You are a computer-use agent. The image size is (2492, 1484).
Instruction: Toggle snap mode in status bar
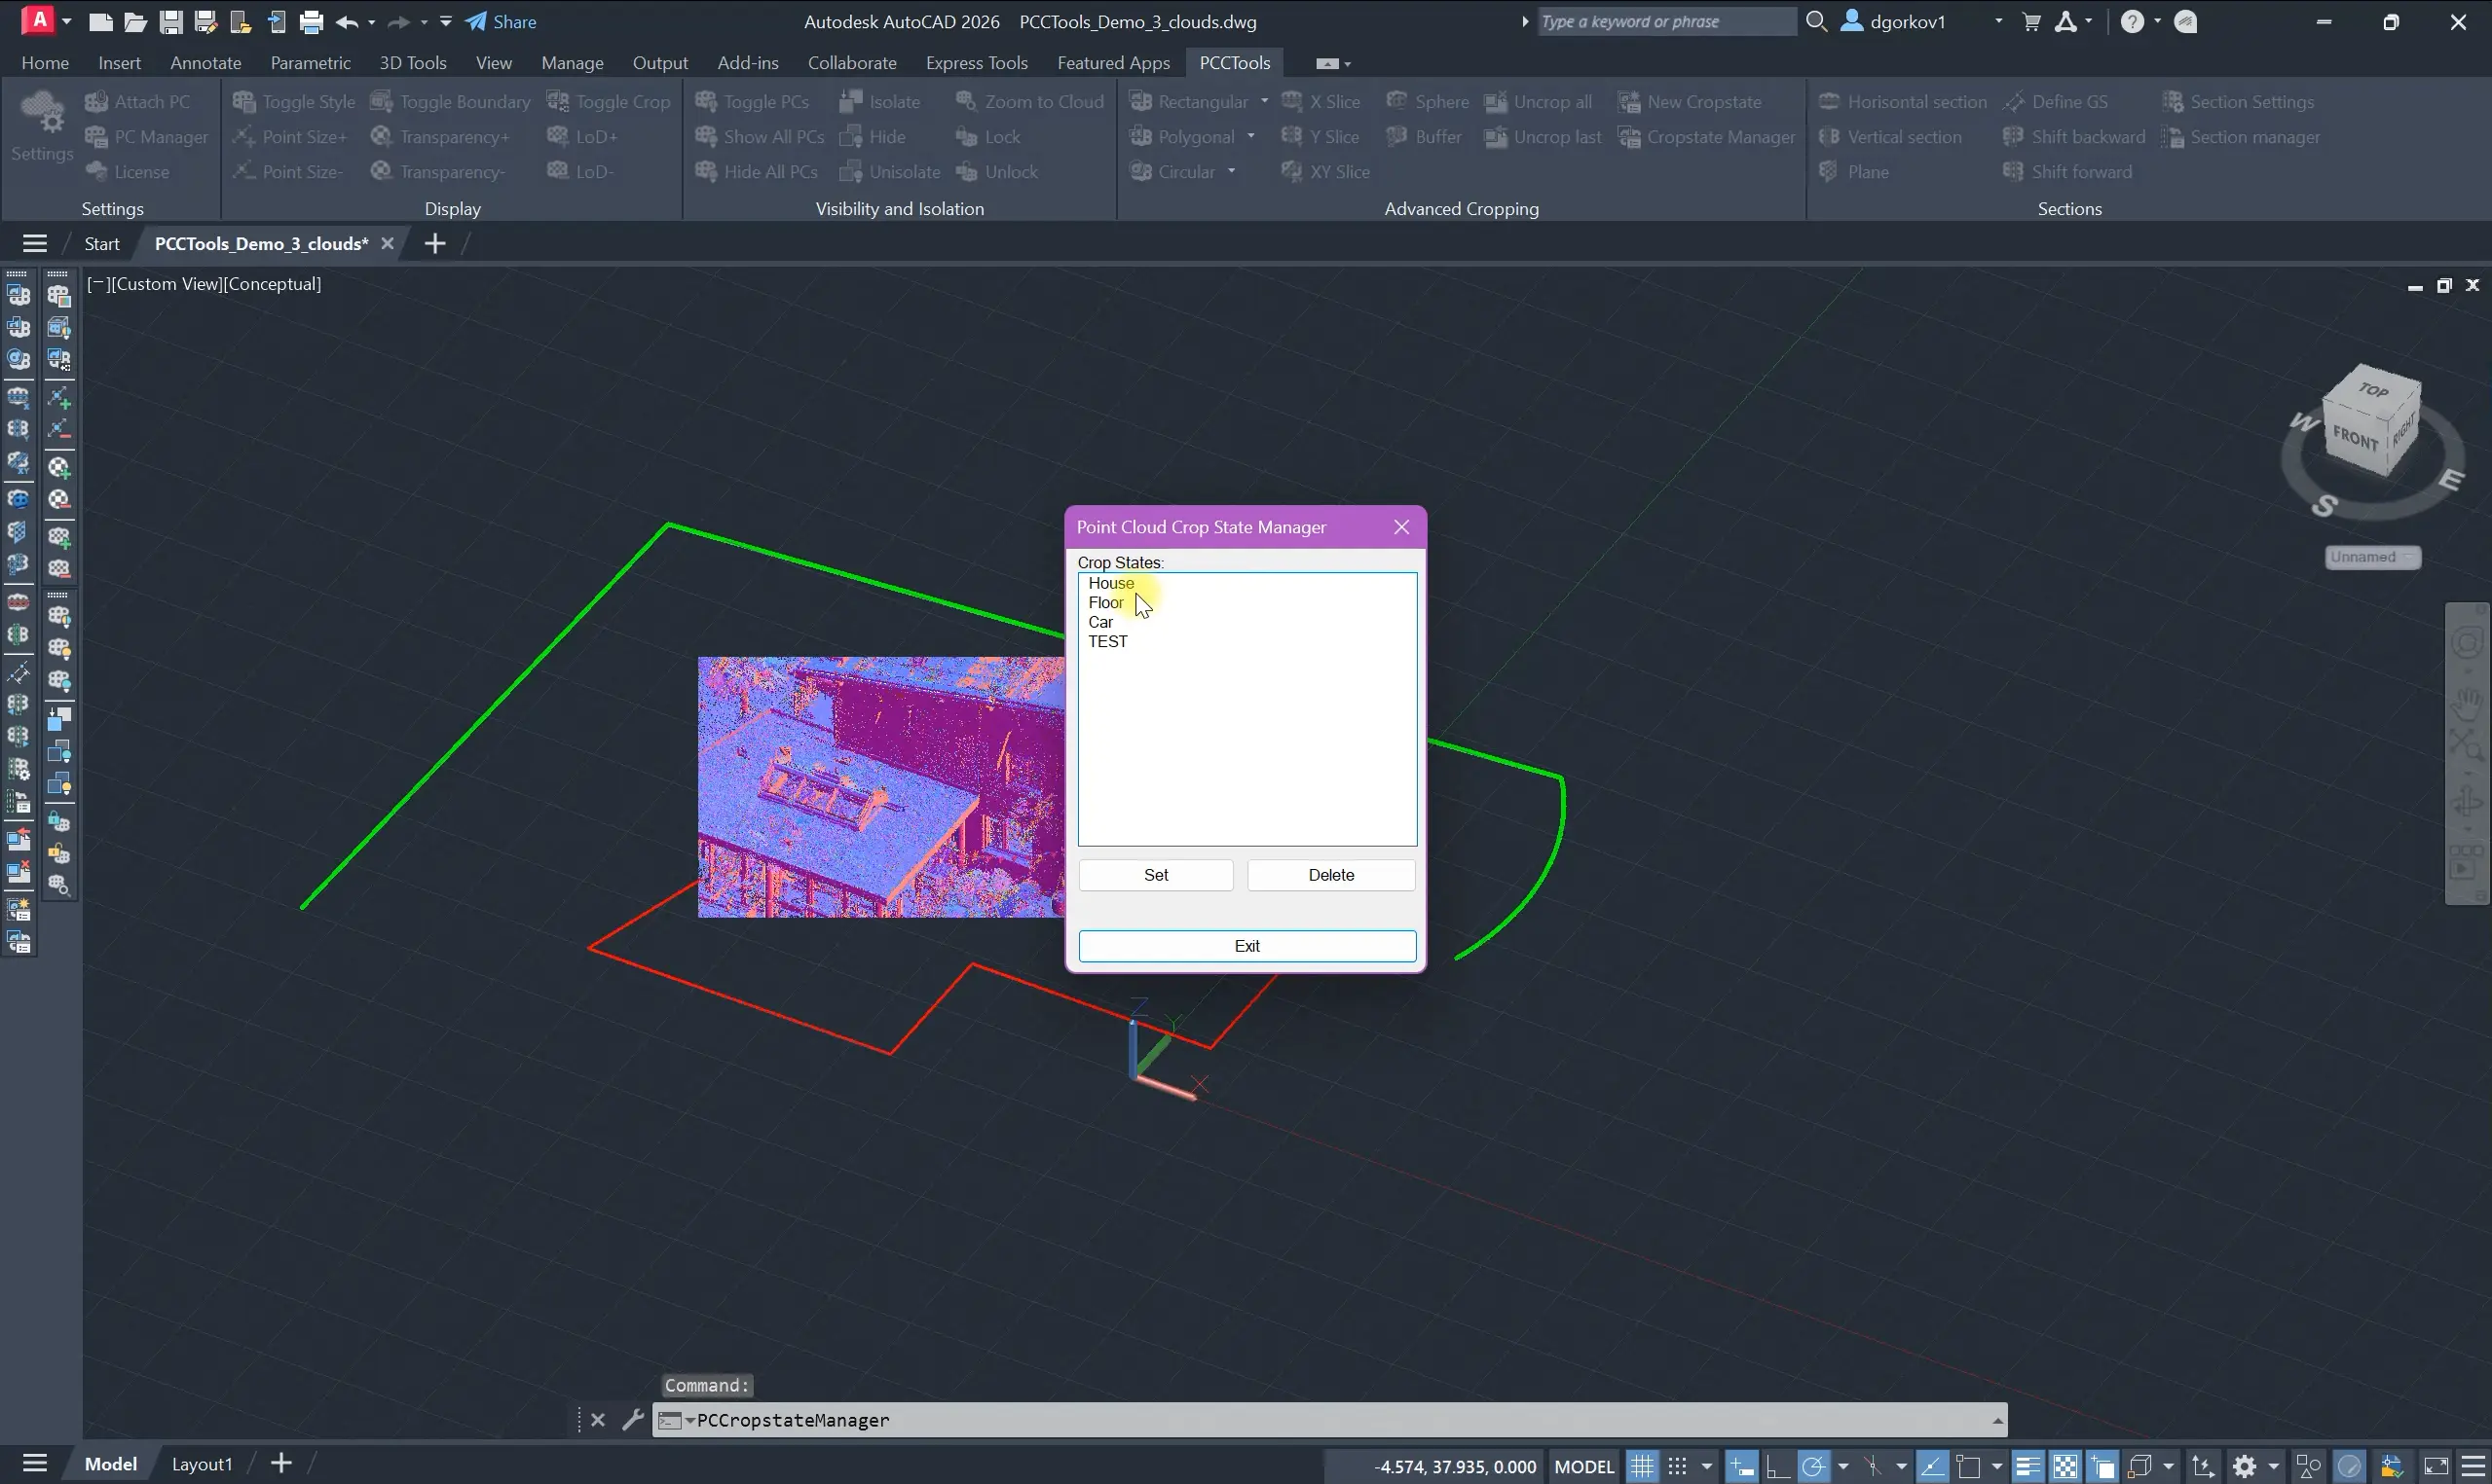(x=1678, y=1467)
